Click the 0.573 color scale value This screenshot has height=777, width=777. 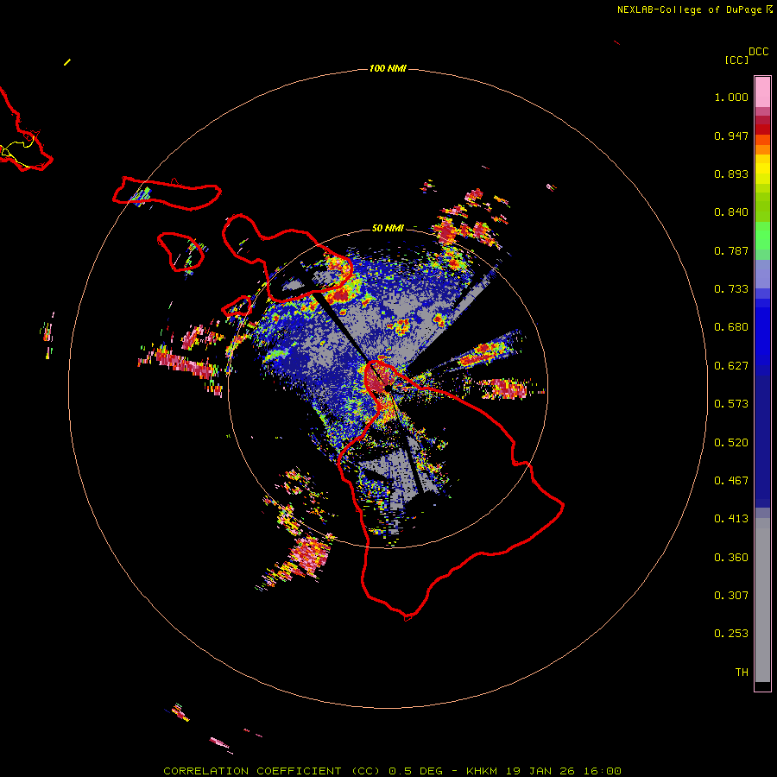tap(731, 404)
